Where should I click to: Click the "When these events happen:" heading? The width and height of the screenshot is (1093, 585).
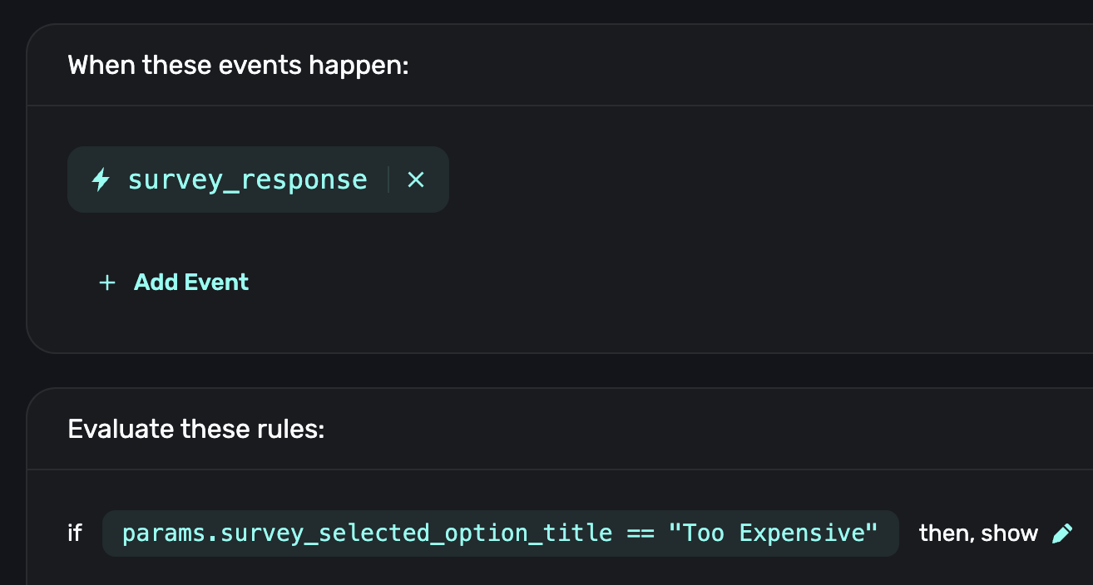[x=238, y=65]
